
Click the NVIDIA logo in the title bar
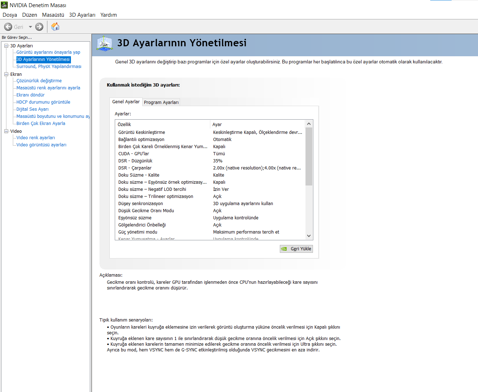tap(4, 5)
